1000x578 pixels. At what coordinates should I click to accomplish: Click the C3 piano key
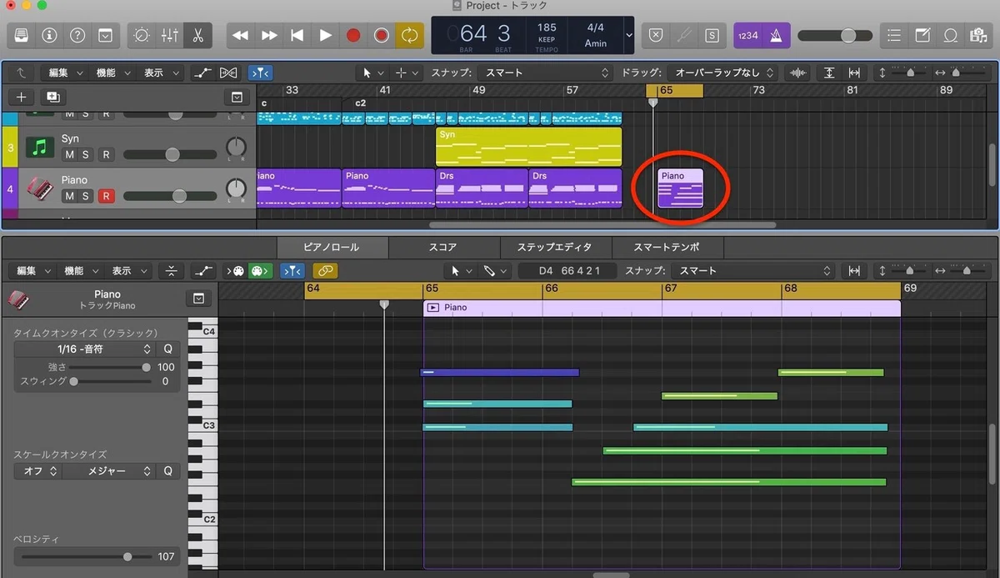202,425
